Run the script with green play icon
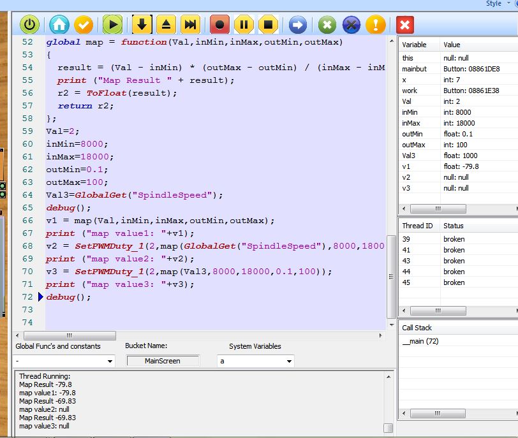Image resolution: width=518 pixels, height=438 pixels. tap(112, 25)
